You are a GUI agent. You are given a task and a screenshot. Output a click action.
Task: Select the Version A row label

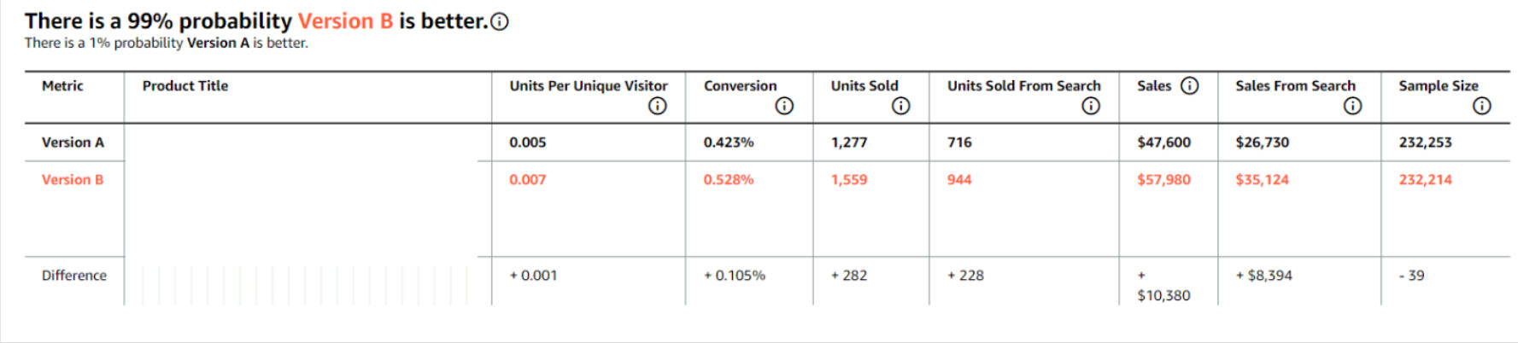point(73,142)
